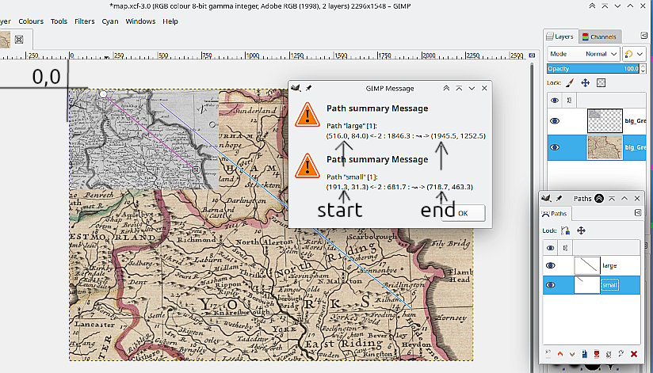Open the layer Mode dropdown

coord(583,54)
